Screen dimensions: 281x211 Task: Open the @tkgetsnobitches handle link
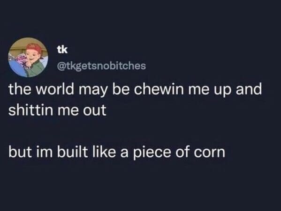[101, 66]
